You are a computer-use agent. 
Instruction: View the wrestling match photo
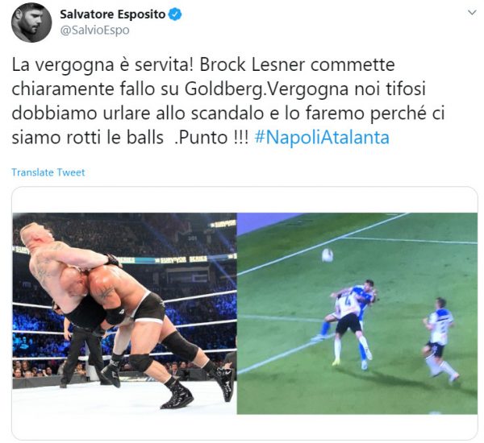click(124, 313)
